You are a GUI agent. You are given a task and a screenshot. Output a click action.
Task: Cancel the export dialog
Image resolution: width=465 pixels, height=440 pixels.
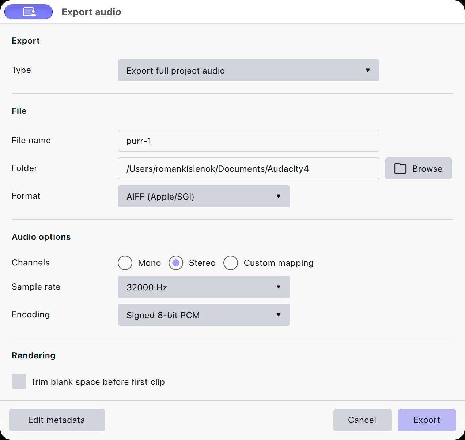(363, 420)
